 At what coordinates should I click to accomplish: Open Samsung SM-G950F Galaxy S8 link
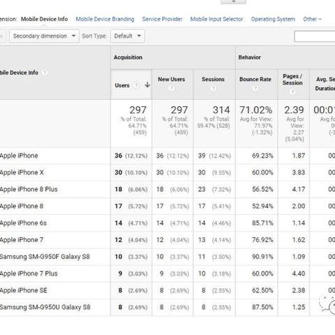45,257
